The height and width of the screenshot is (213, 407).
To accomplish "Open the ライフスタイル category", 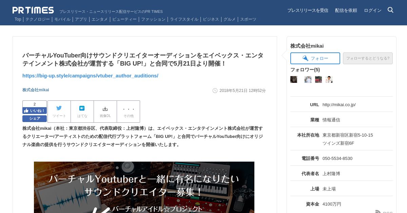I will pyautogui.click(x=184, y=19).
